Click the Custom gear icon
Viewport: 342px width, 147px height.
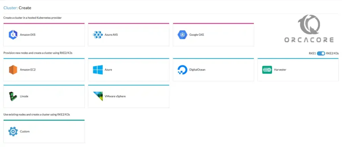(x=13, y=132)
